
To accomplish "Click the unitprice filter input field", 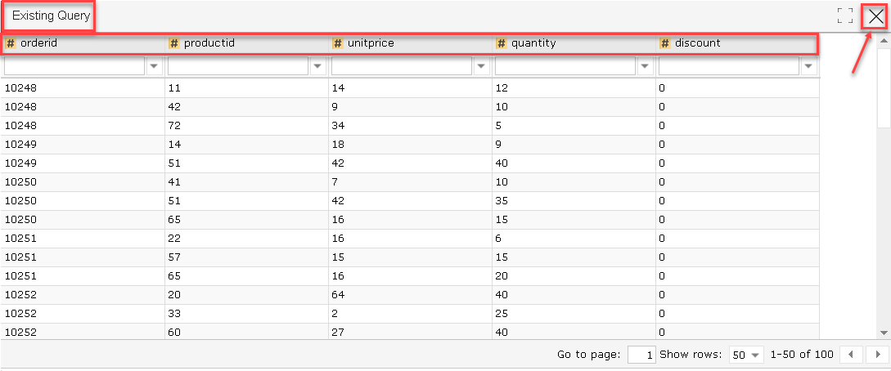I will coord(402,66).
